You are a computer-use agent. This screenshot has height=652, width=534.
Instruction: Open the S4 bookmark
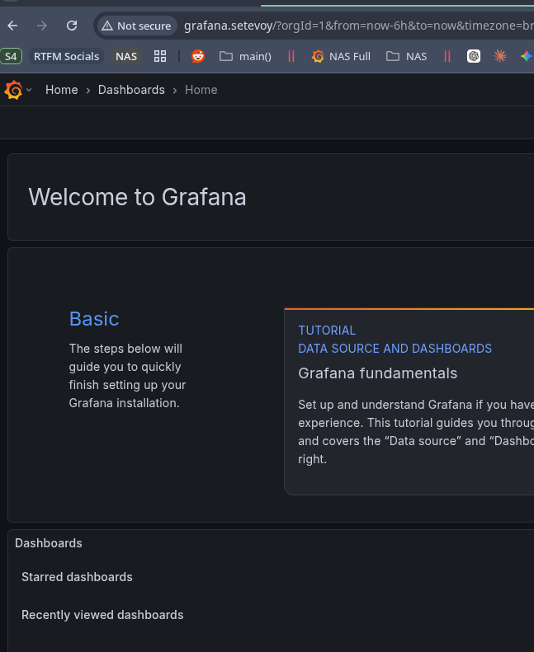[11, 56]
